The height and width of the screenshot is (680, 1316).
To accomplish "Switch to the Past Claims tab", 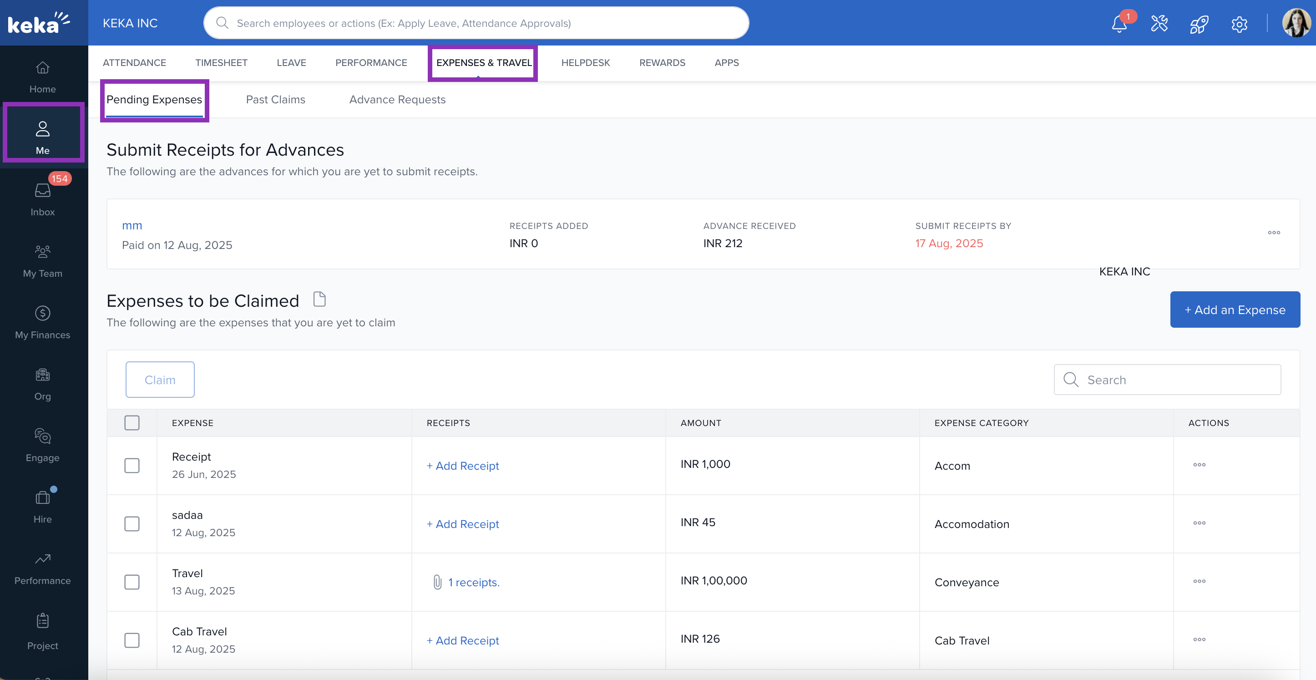I will tap(275, 100).
